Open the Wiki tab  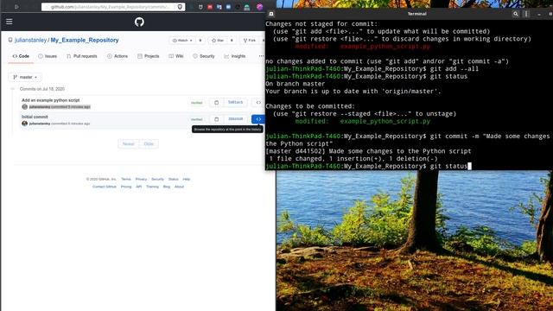[x=176, y=56]
